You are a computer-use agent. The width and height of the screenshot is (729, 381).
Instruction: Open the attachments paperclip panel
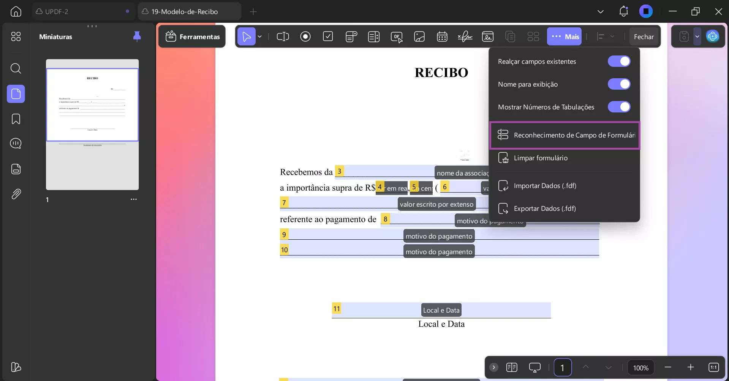point(16,194)
